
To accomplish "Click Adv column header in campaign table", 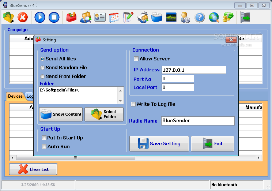I will coord(22,38).
